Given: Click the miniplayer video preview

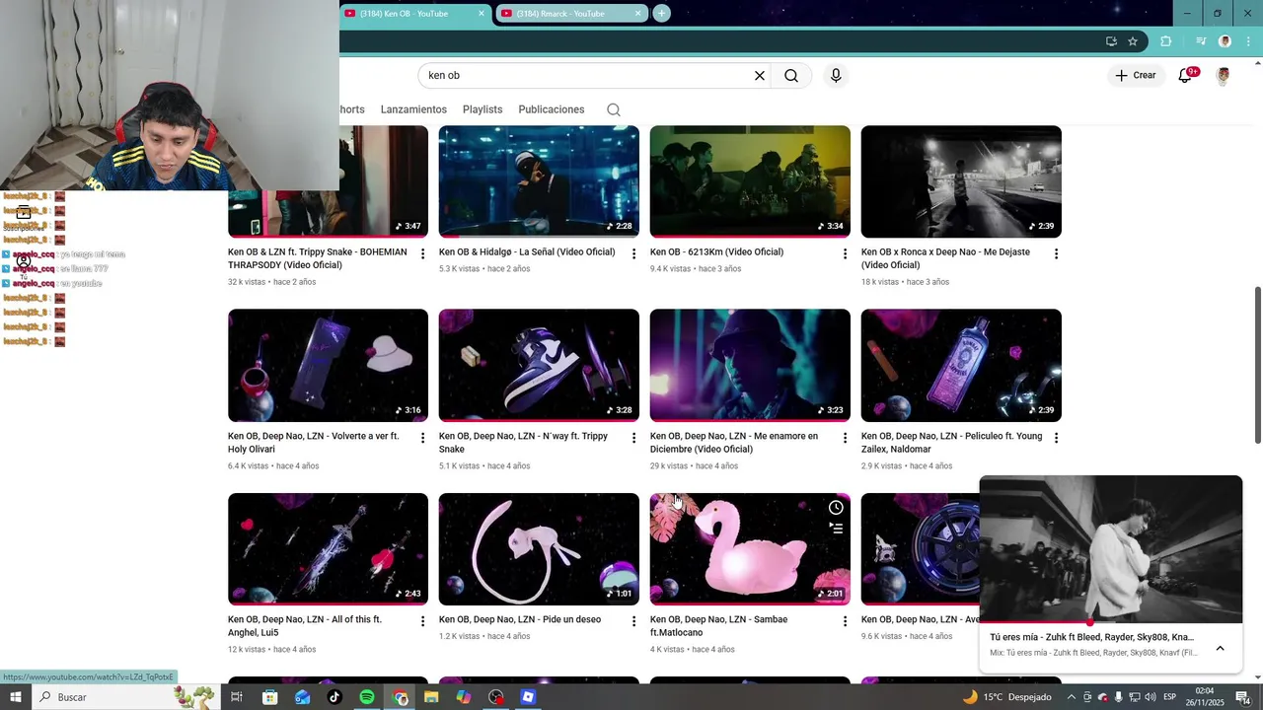Looking at the screenshot, I should 1111,549.
